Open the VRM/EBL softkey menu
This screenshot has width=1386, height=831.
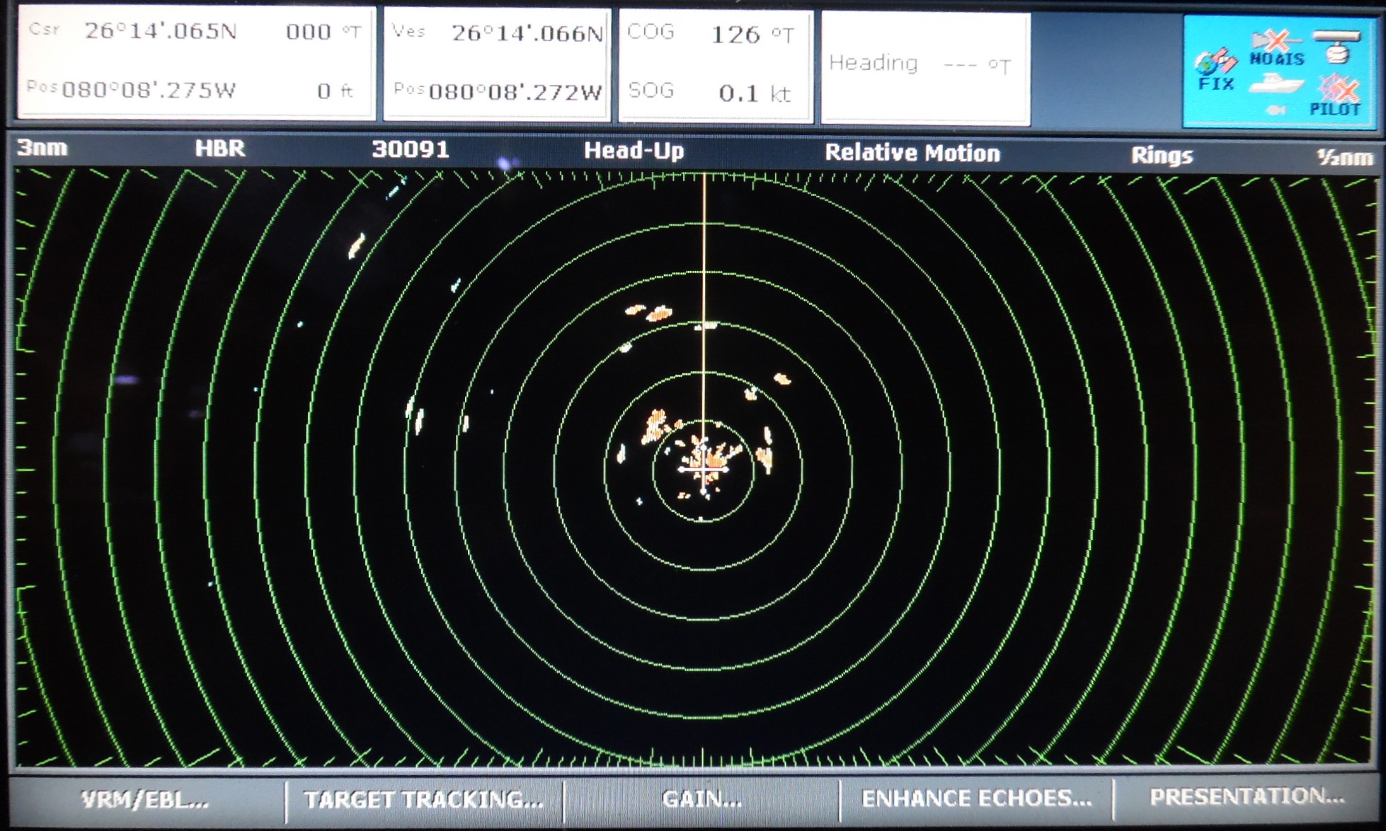145,800
